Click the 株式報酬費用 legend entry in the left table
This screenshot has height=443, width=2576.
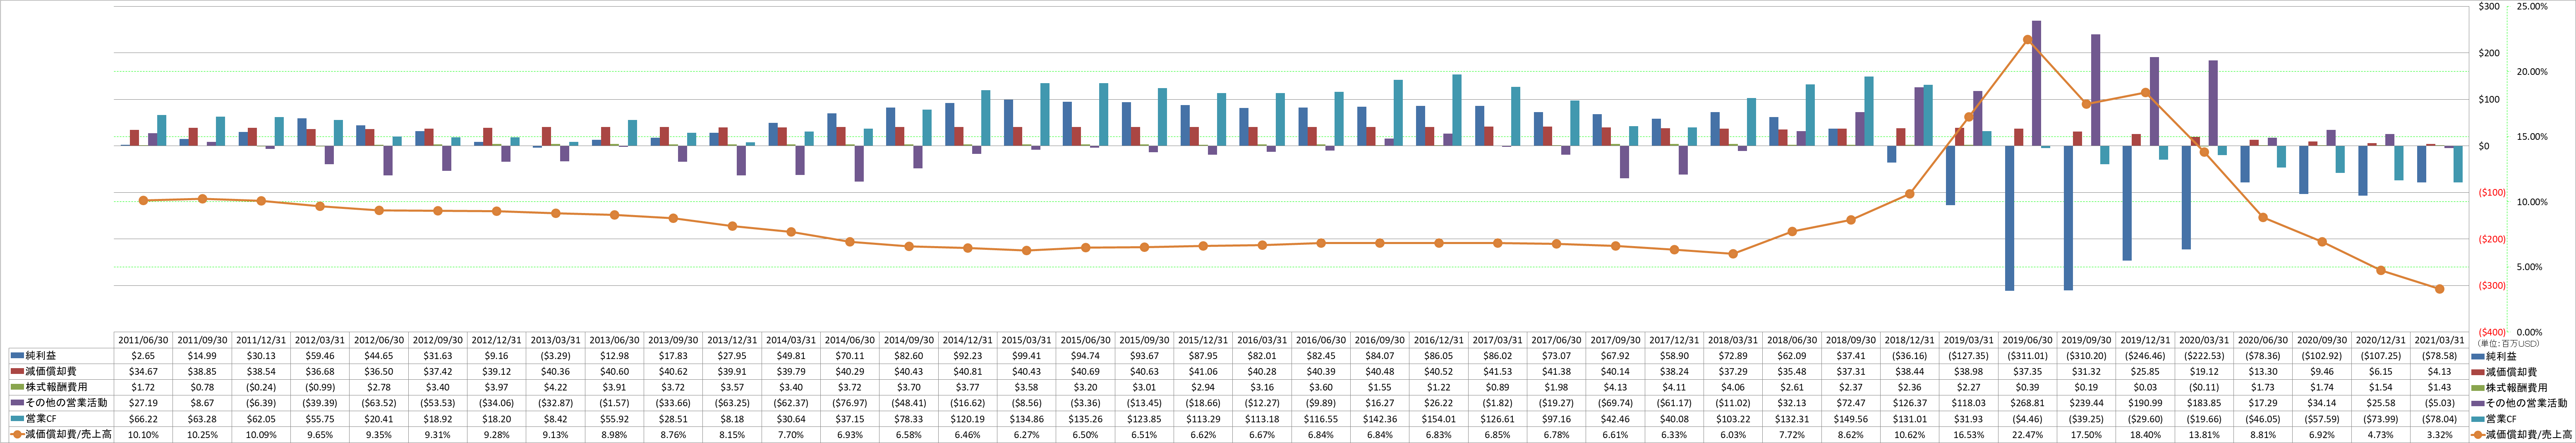click(48, 387)
